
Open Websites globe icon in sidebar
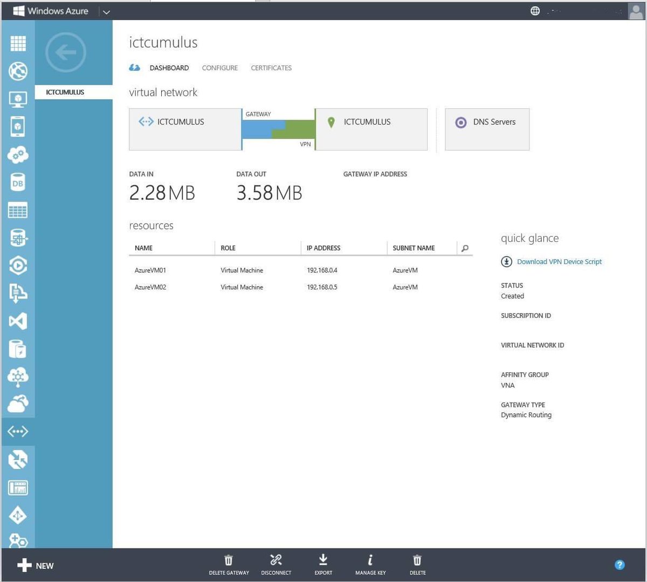[18, 71]
